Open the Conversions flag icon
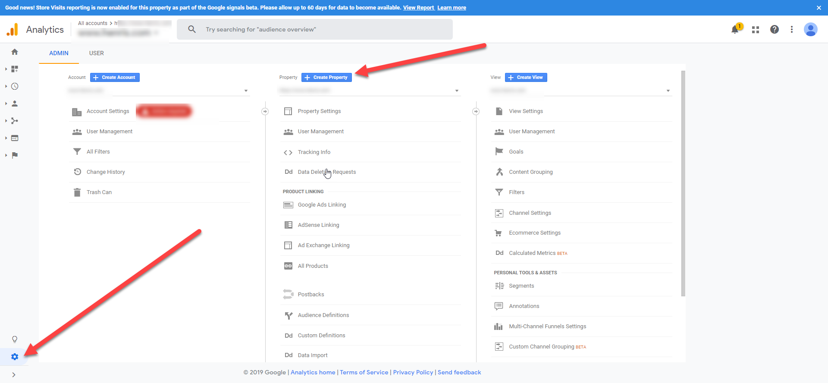This screenshot has width=828, height=383. [15, 155]
